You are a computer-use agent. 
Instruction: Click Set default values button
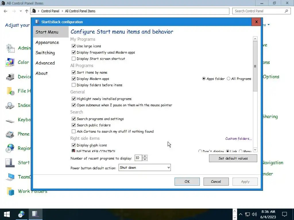[x=233, y=158]
